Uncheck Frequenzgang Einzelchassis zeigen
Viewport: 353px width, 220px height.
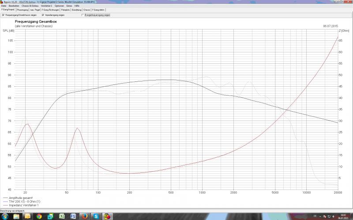(4, 15)
